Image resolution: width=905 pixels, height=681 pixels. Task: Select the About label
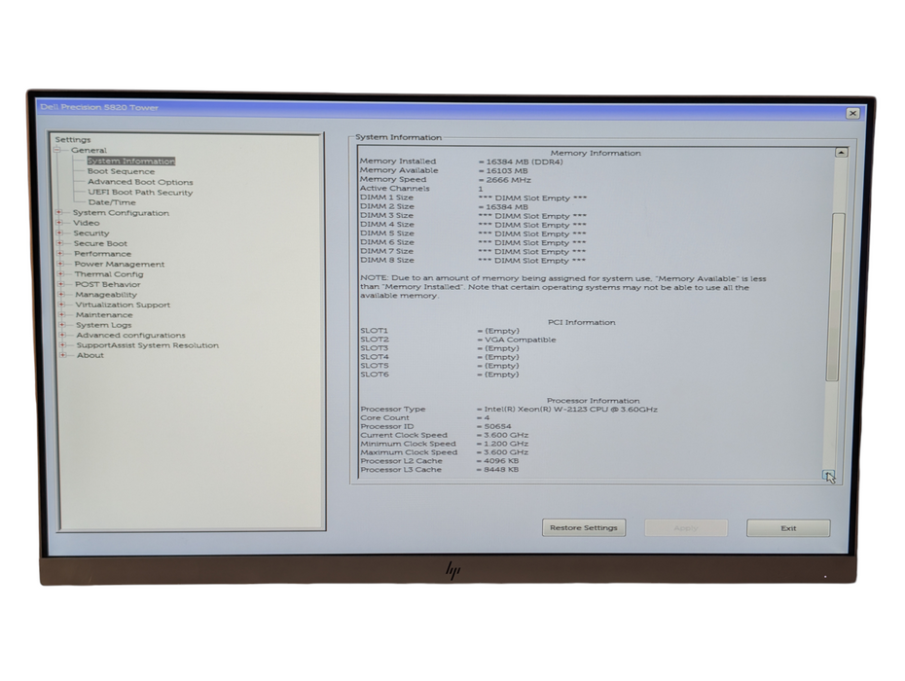[90, 355]
